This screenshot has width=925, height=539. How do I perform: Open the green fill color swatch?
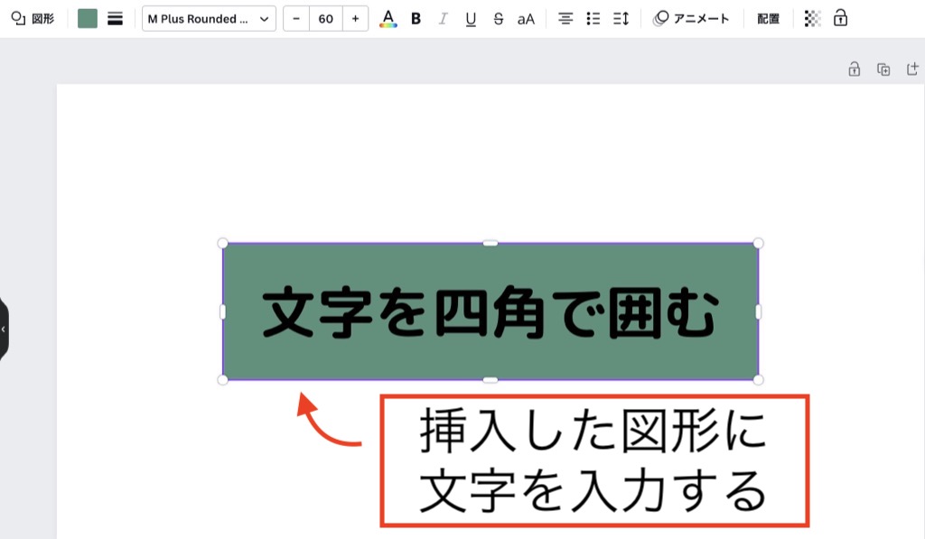point(88,19)
